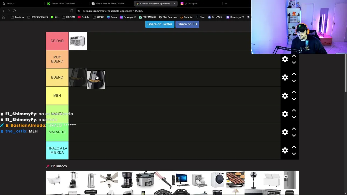Select the blender image
Screen dimensions: 347x195
[x=73, y=180]
